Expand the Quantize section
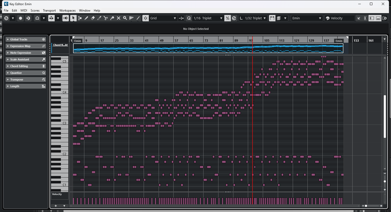 click(8, 73)
